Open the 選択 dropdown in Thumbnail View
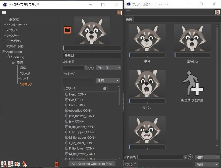 point(207,157)
